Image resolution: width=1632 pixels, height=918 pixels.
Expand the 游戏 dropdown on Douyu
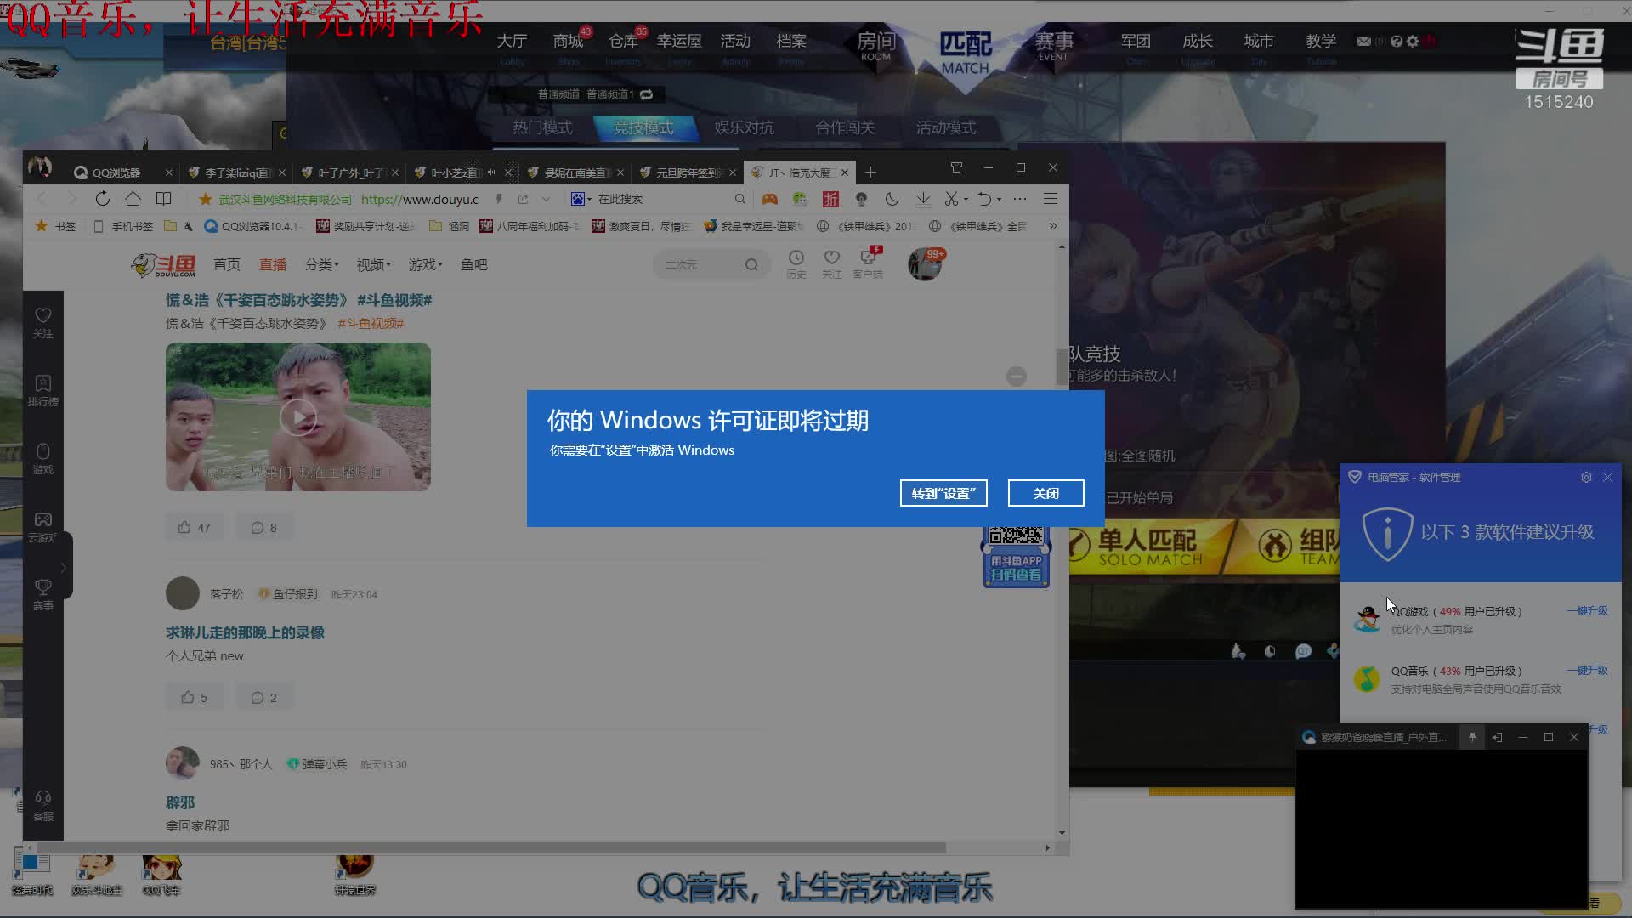425,265
